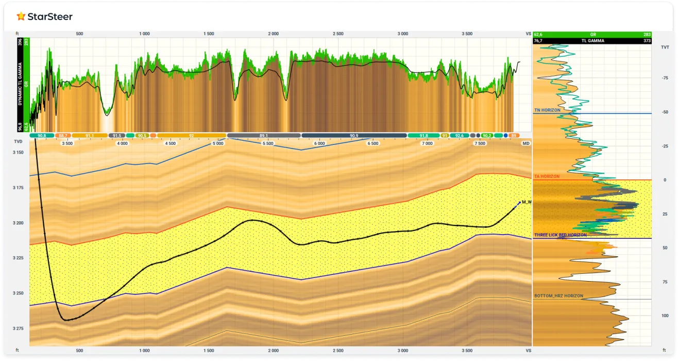
Task: Click the dark 90,9 segment bar
Action: [x=354, y=136]
